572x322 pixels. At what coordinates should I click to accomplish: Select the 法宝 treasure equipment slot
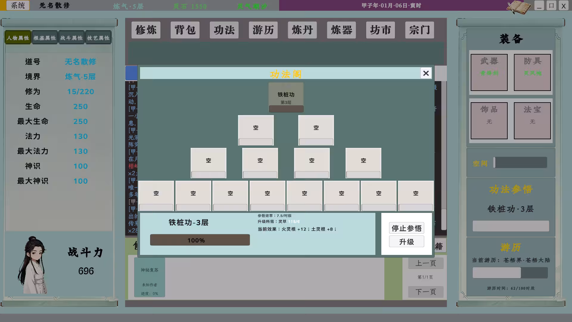click(x=532, y=121)
